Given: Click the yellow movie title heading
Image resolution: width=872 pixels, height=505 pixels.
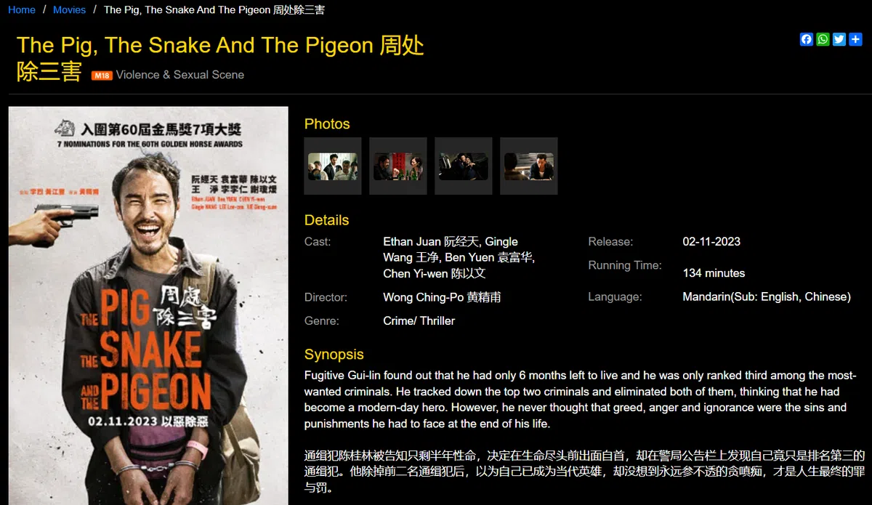Looking at the screenshot, I should (x=220, y=58).
